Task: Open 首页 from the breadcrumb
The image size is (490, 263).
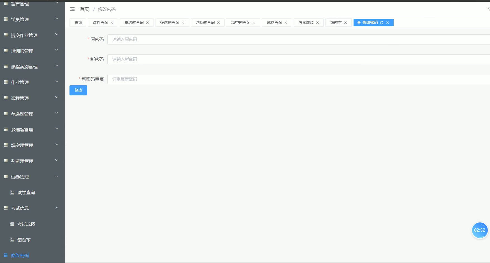Action: [x=84, y=9]
